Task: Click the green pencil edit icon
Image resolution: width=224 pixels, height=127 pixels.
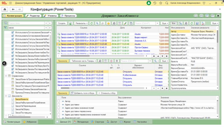Action: point(125,23)
